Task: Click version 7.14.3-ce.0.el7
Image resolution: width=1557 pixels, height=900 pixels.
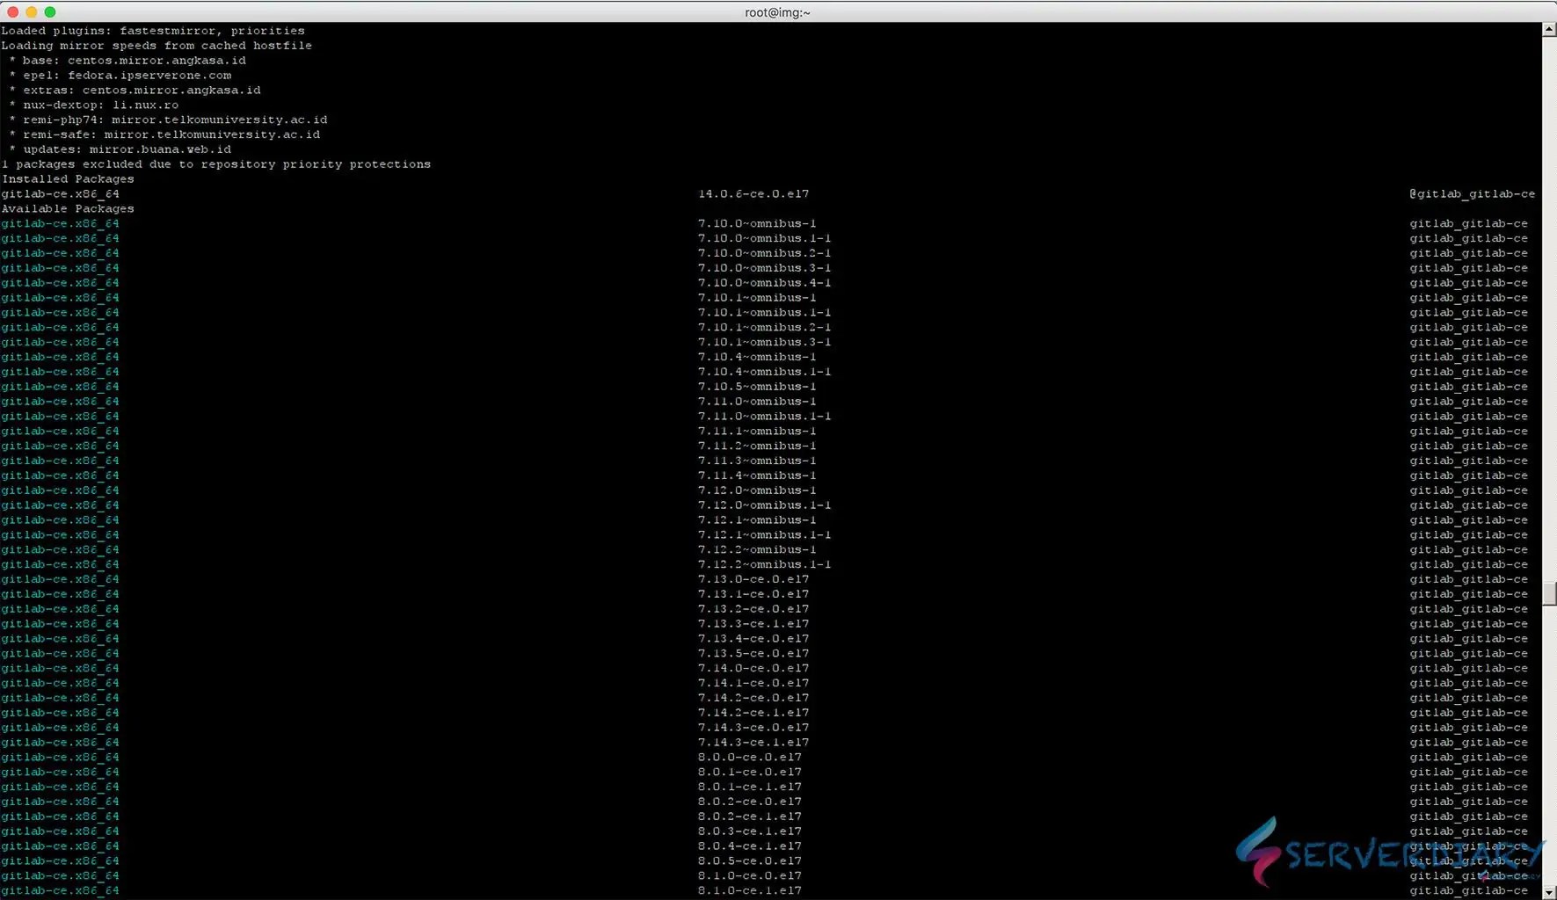Action: point(753,728)
